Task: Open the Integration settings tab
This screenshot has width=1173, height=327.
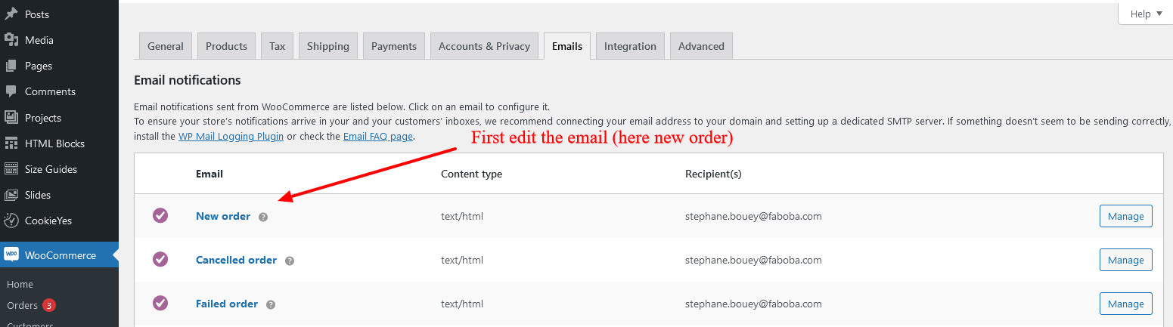Action: coord(630,46)
